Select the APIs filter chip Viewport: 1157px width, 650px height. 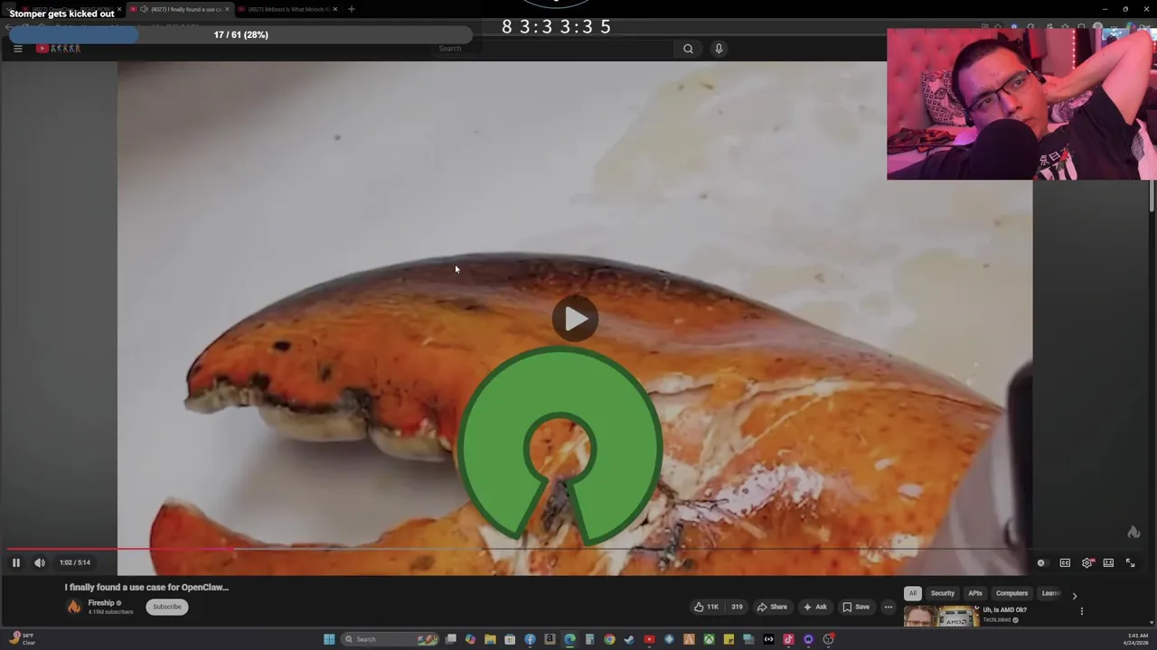point(975,593)
